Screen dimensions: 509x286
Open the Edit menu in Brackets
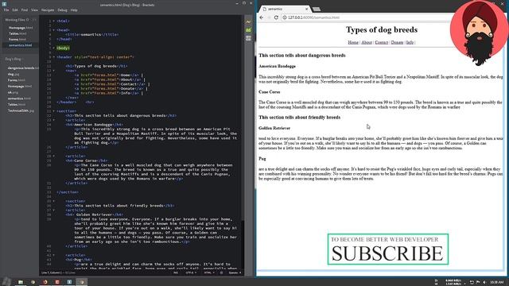tap(15, 10)
